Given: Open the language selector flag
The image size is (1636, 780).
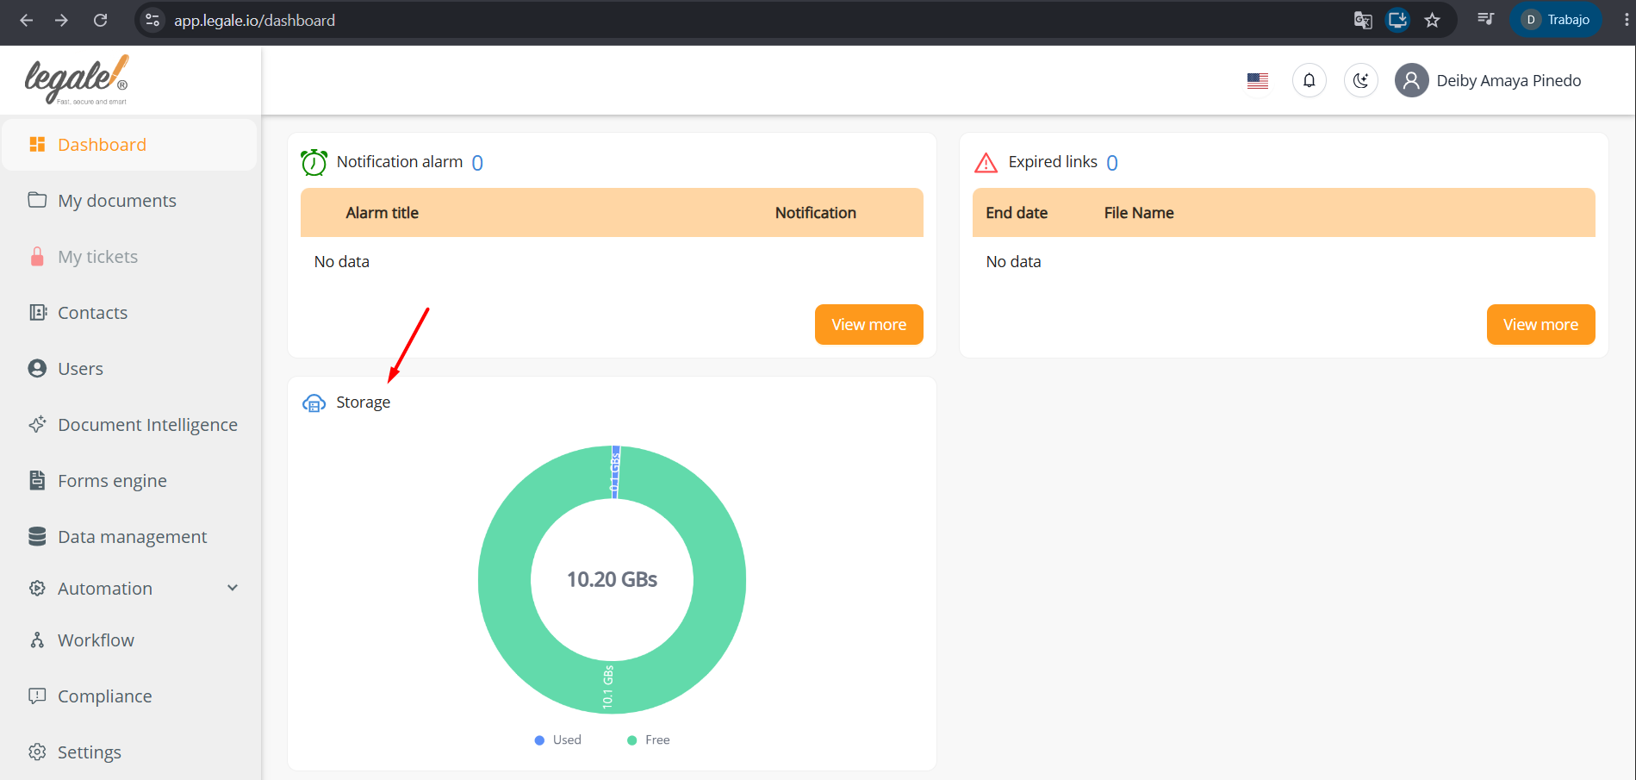Looking at the screenshot, I should pyautogui.click(x=1258, y=80).
